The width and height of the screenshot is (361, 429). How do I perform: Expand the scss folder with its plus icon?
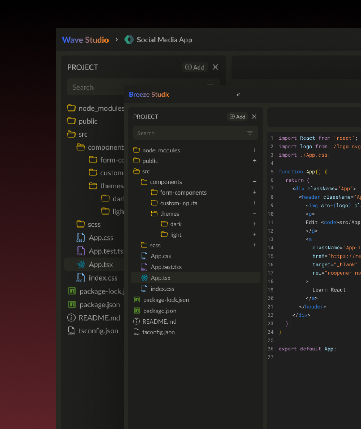pos(254,245)
